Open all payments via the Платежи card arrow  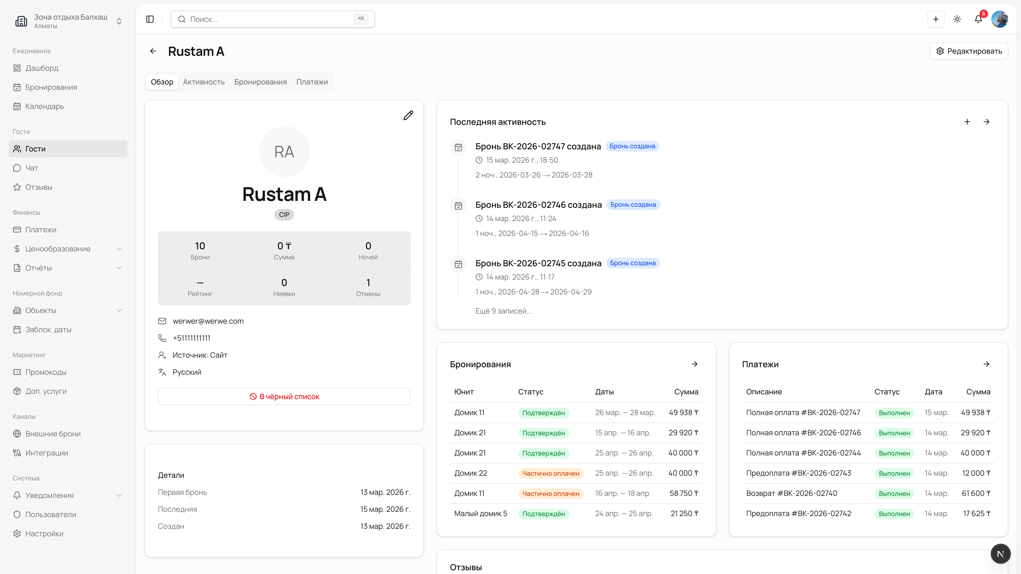(986, 364)
